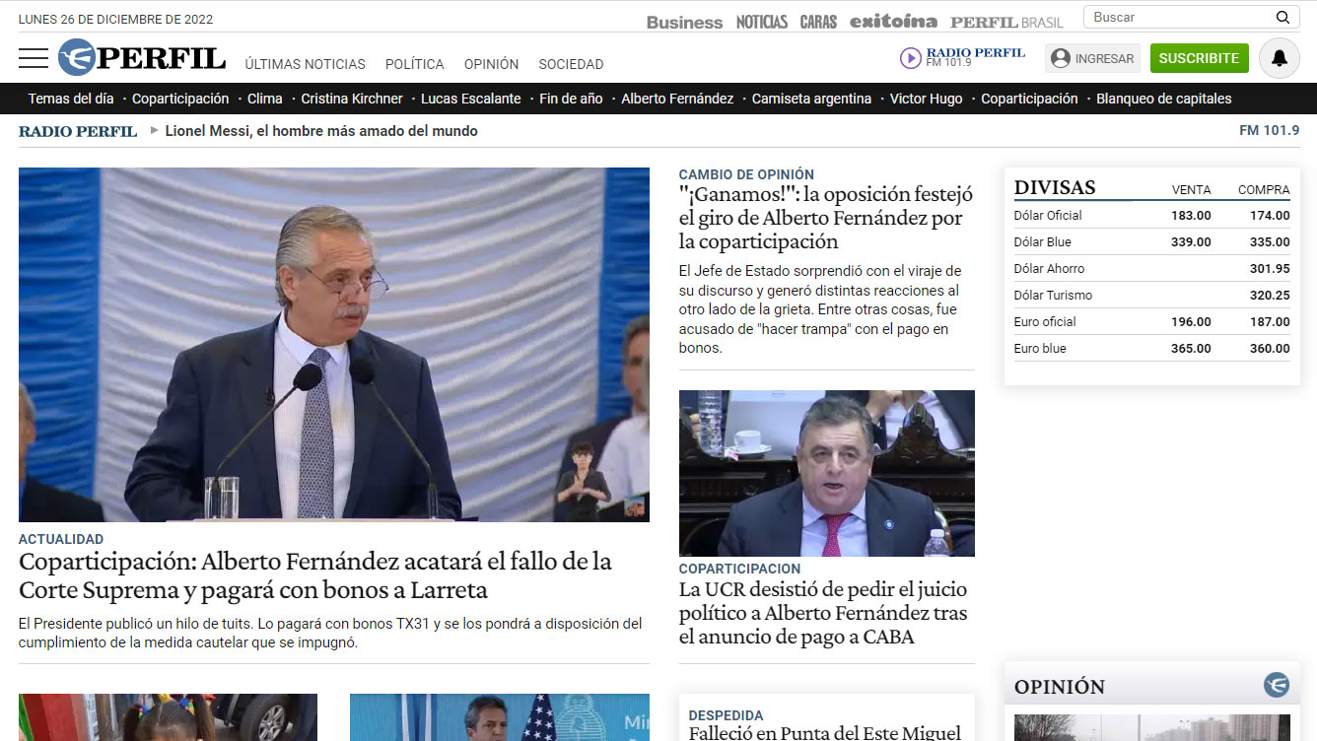Click the Perfil Brasil logo
Image resolution: width=1317 pixels, height=741 pixels.
1006,22
